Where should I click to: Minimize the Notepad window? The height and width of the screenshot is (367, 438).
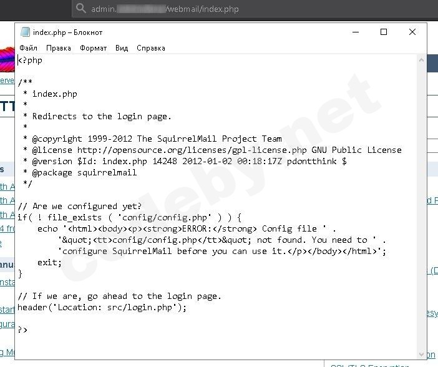click(x=356, y=32)
